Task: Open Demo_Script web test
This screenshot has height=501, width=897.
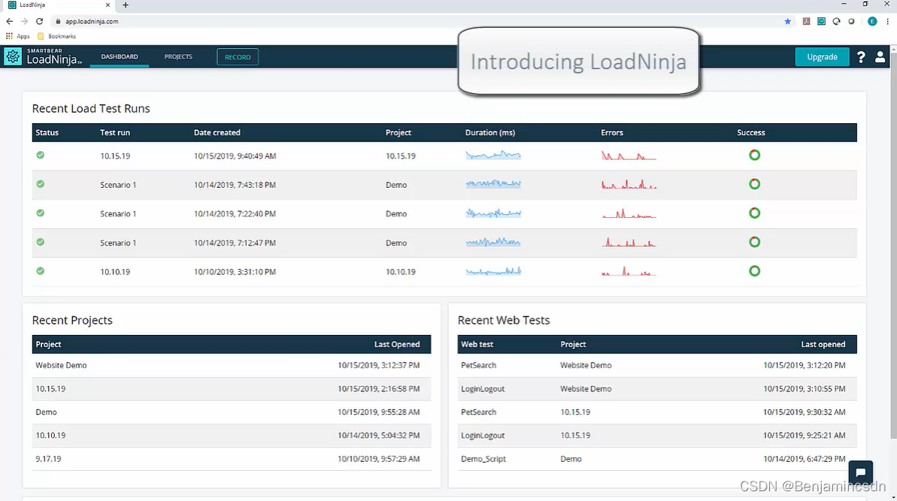Action: click(x=483, y=459)
